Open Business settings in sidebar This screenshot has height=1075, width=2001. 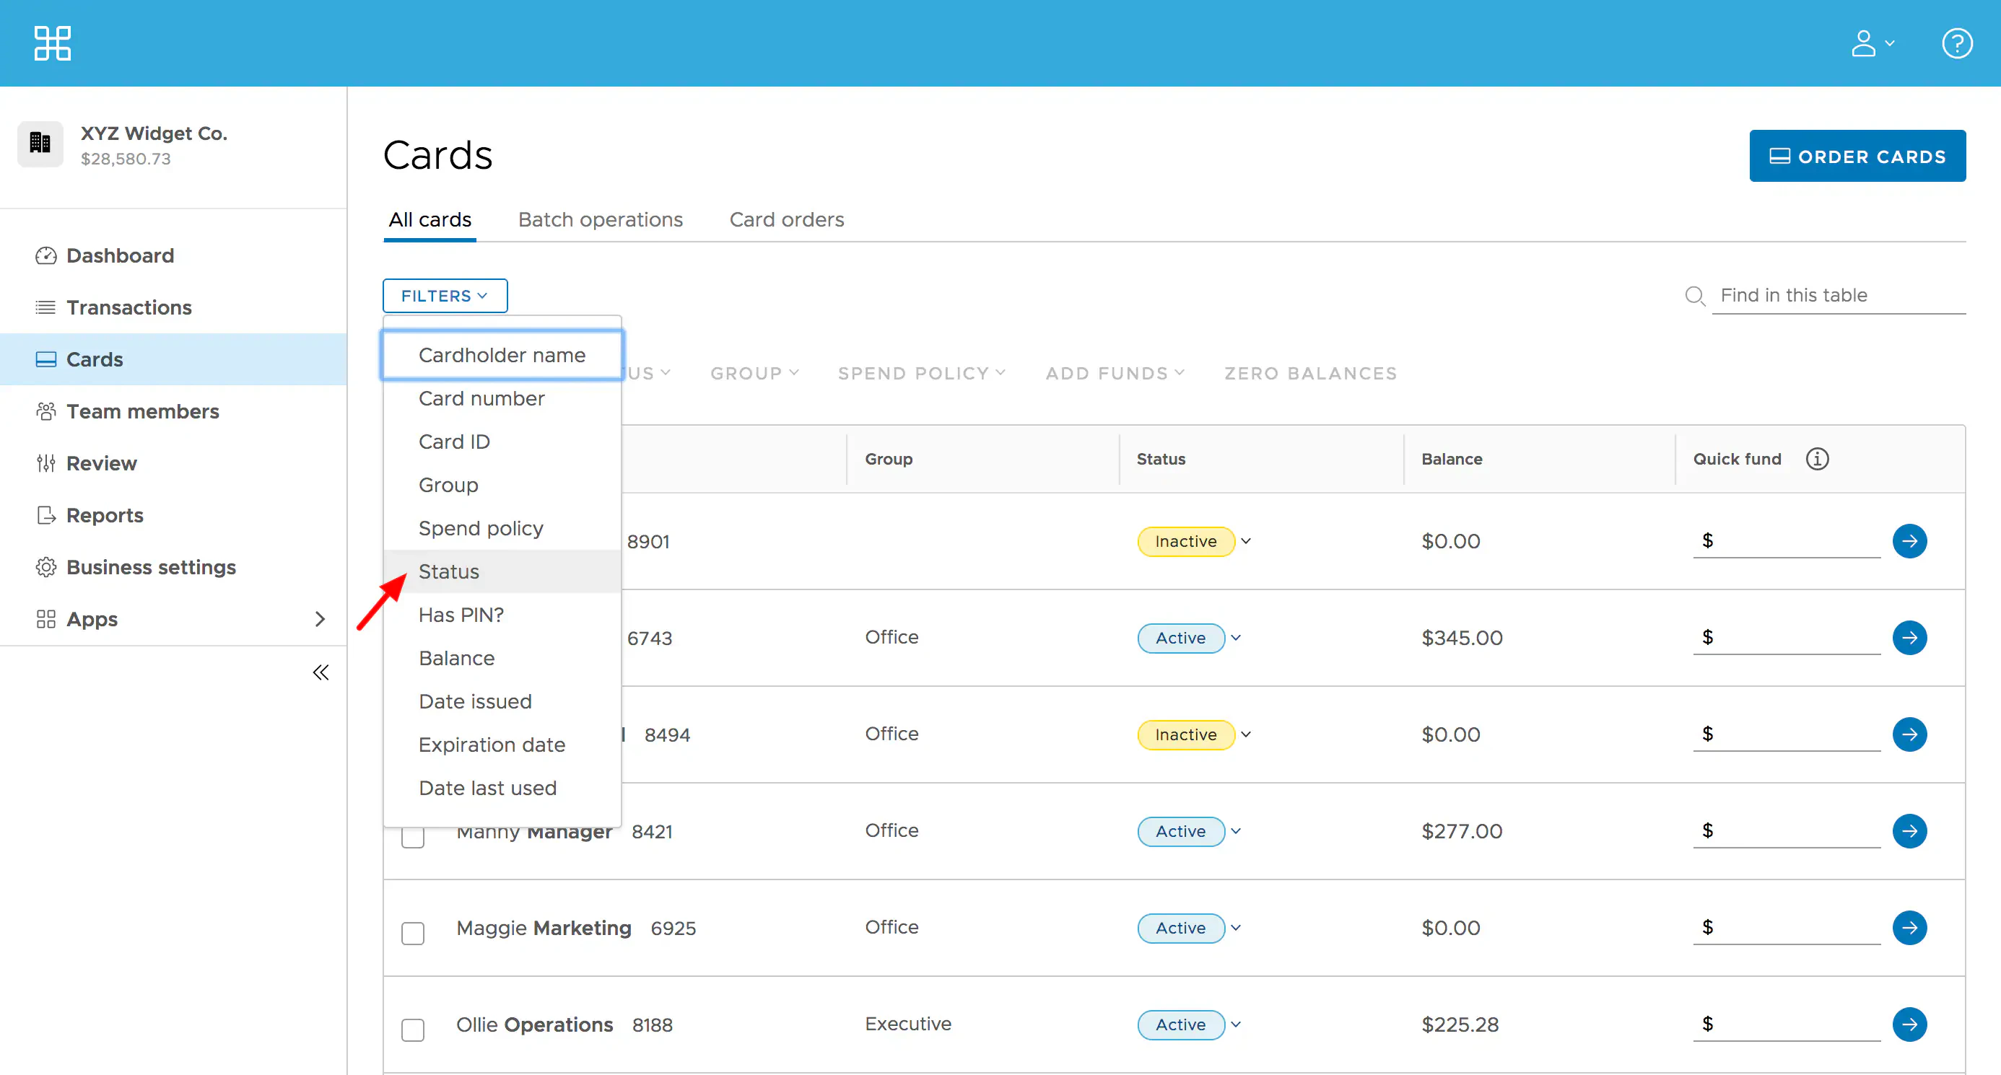click(151, 567)
